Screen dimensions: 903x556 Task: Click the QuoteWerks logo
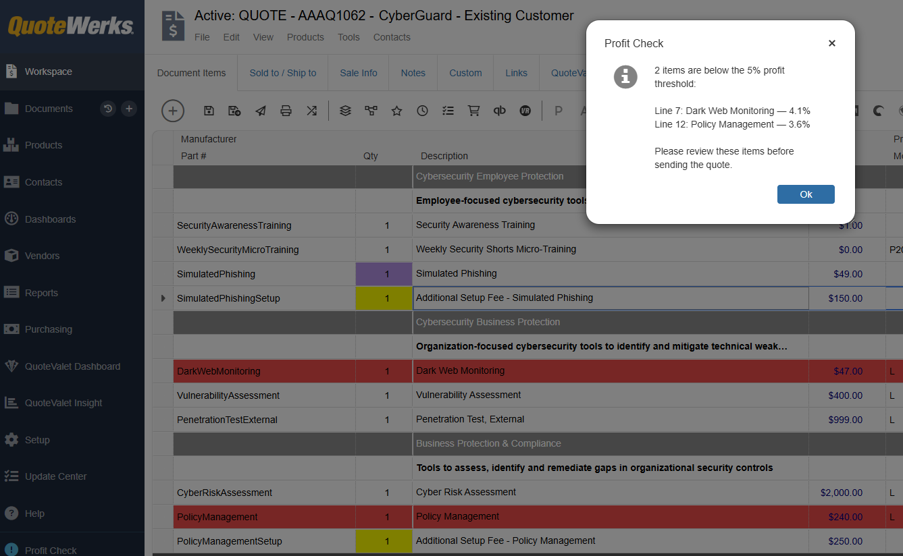pyautogui.click(x=71, y=26)
